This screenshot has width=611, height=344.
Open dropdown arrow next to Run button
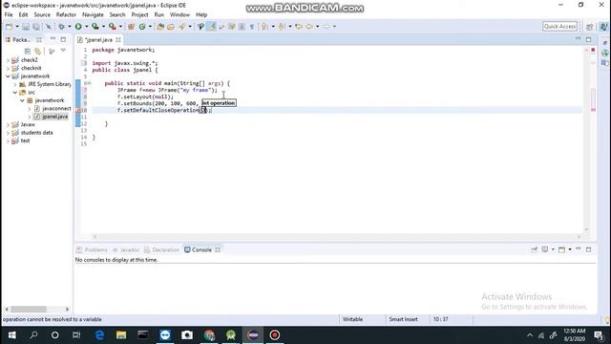click(86, 27)
